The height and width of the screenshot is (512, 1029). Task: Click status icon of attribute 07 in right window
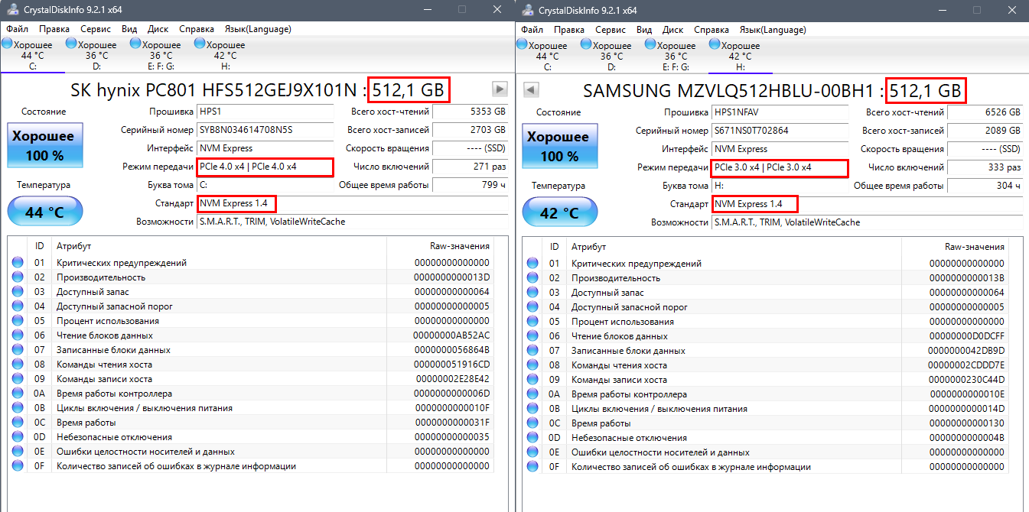pyautogui.click(x=532, y=351)
